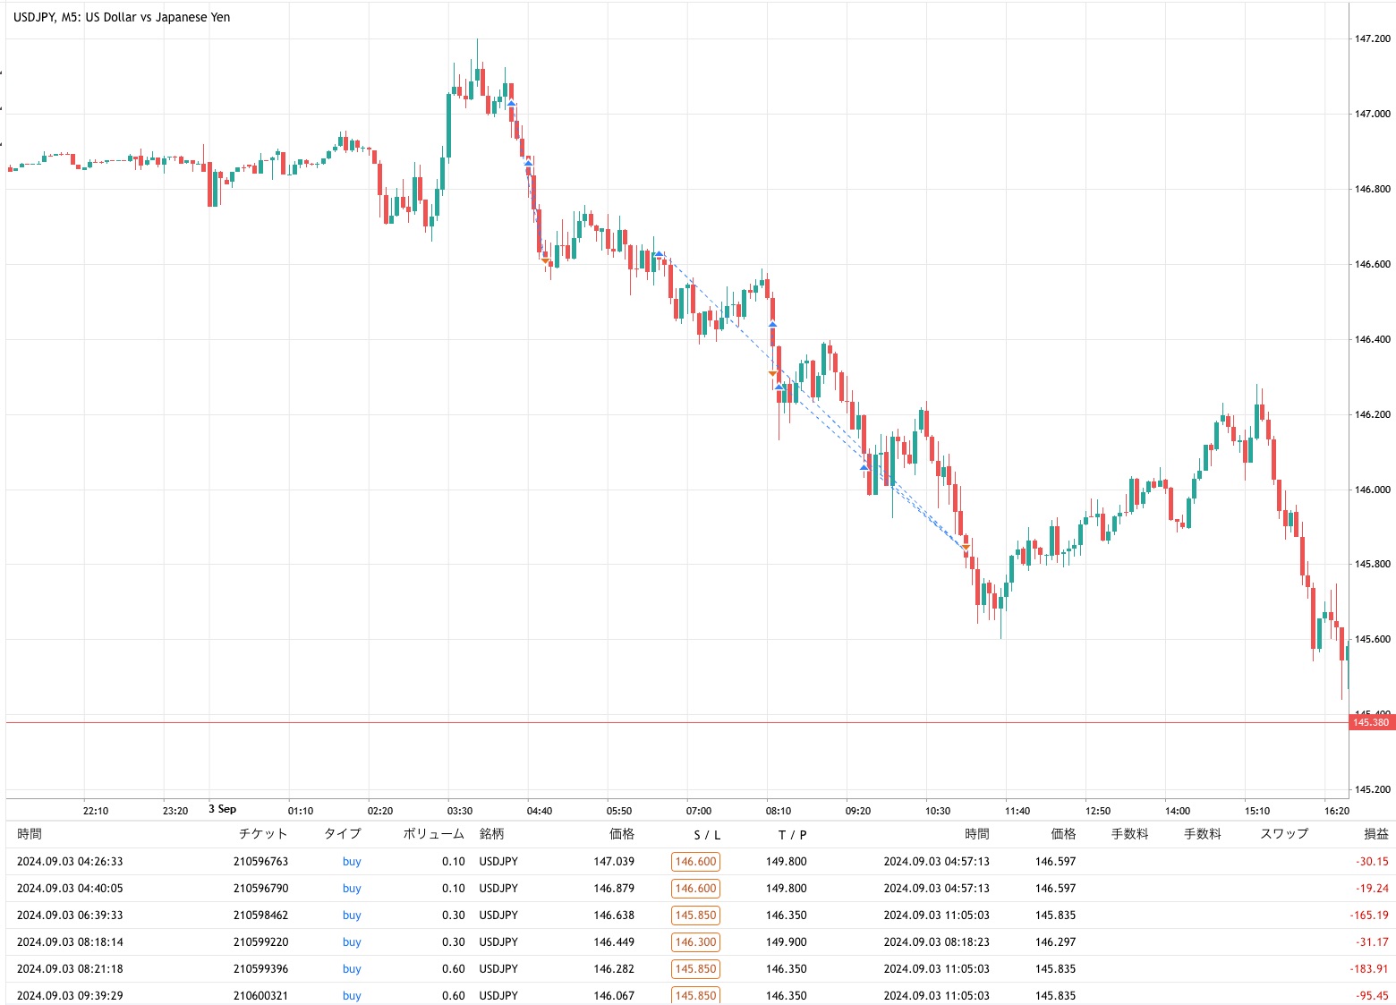The height and width of the screenshot is (1005, 1396).
Task: Click the blue buy arrow at 146.067 entry
Action: coord(864,467)
